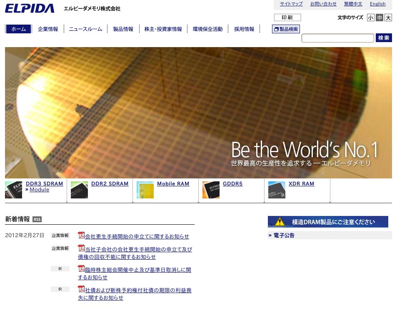Set text size to large (大)
The image size is (407, 316).
[x=388, y=18]
